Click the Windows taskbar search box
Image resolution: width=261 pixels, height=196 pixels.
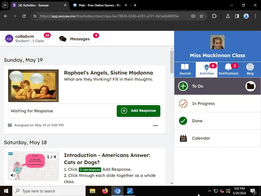point(49,191)
